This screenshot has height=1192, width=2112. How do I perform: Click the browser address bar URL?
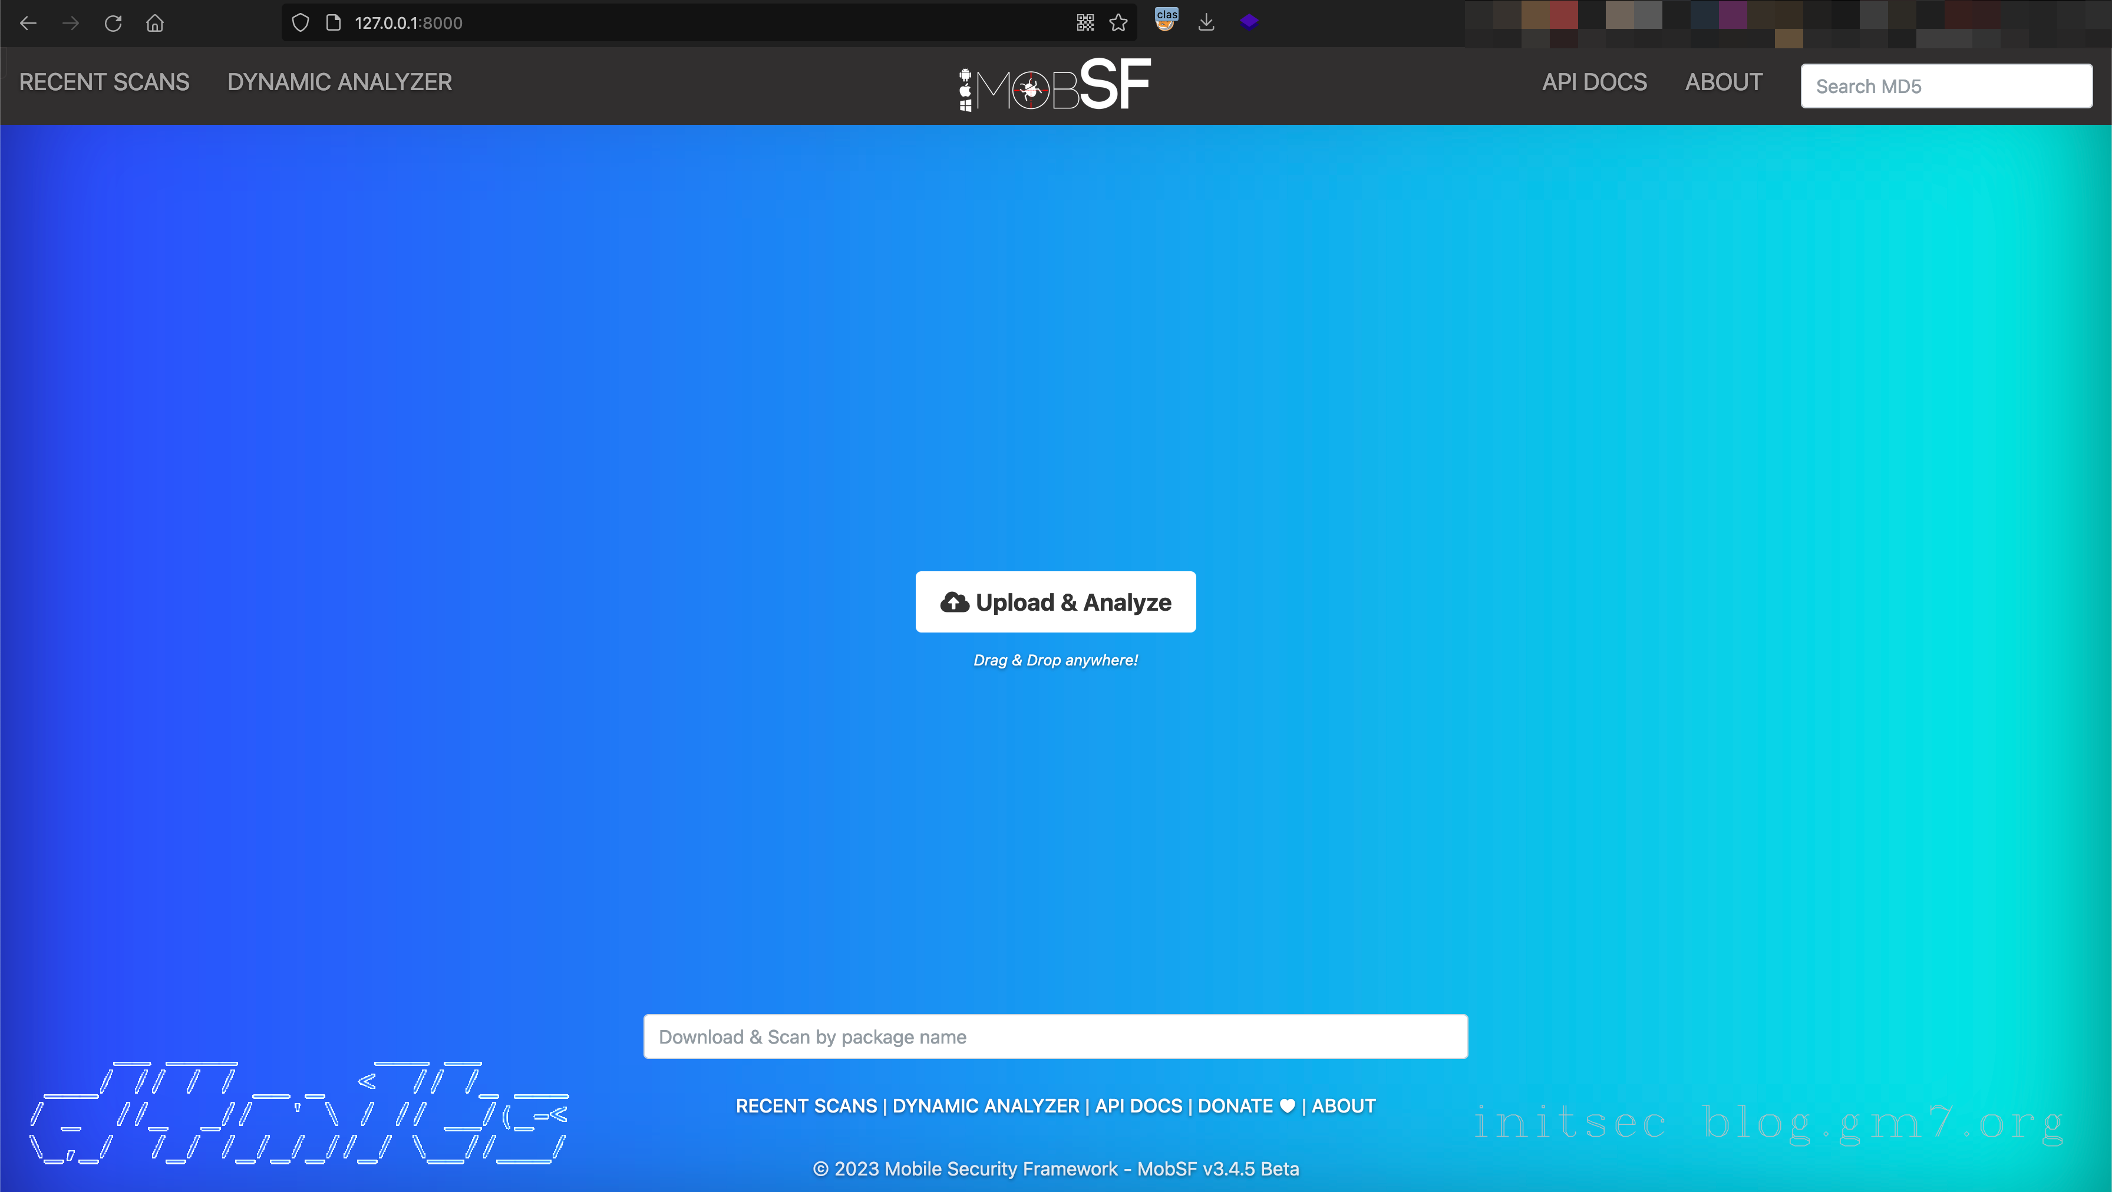pyautogui.click(x=408, y=23)
